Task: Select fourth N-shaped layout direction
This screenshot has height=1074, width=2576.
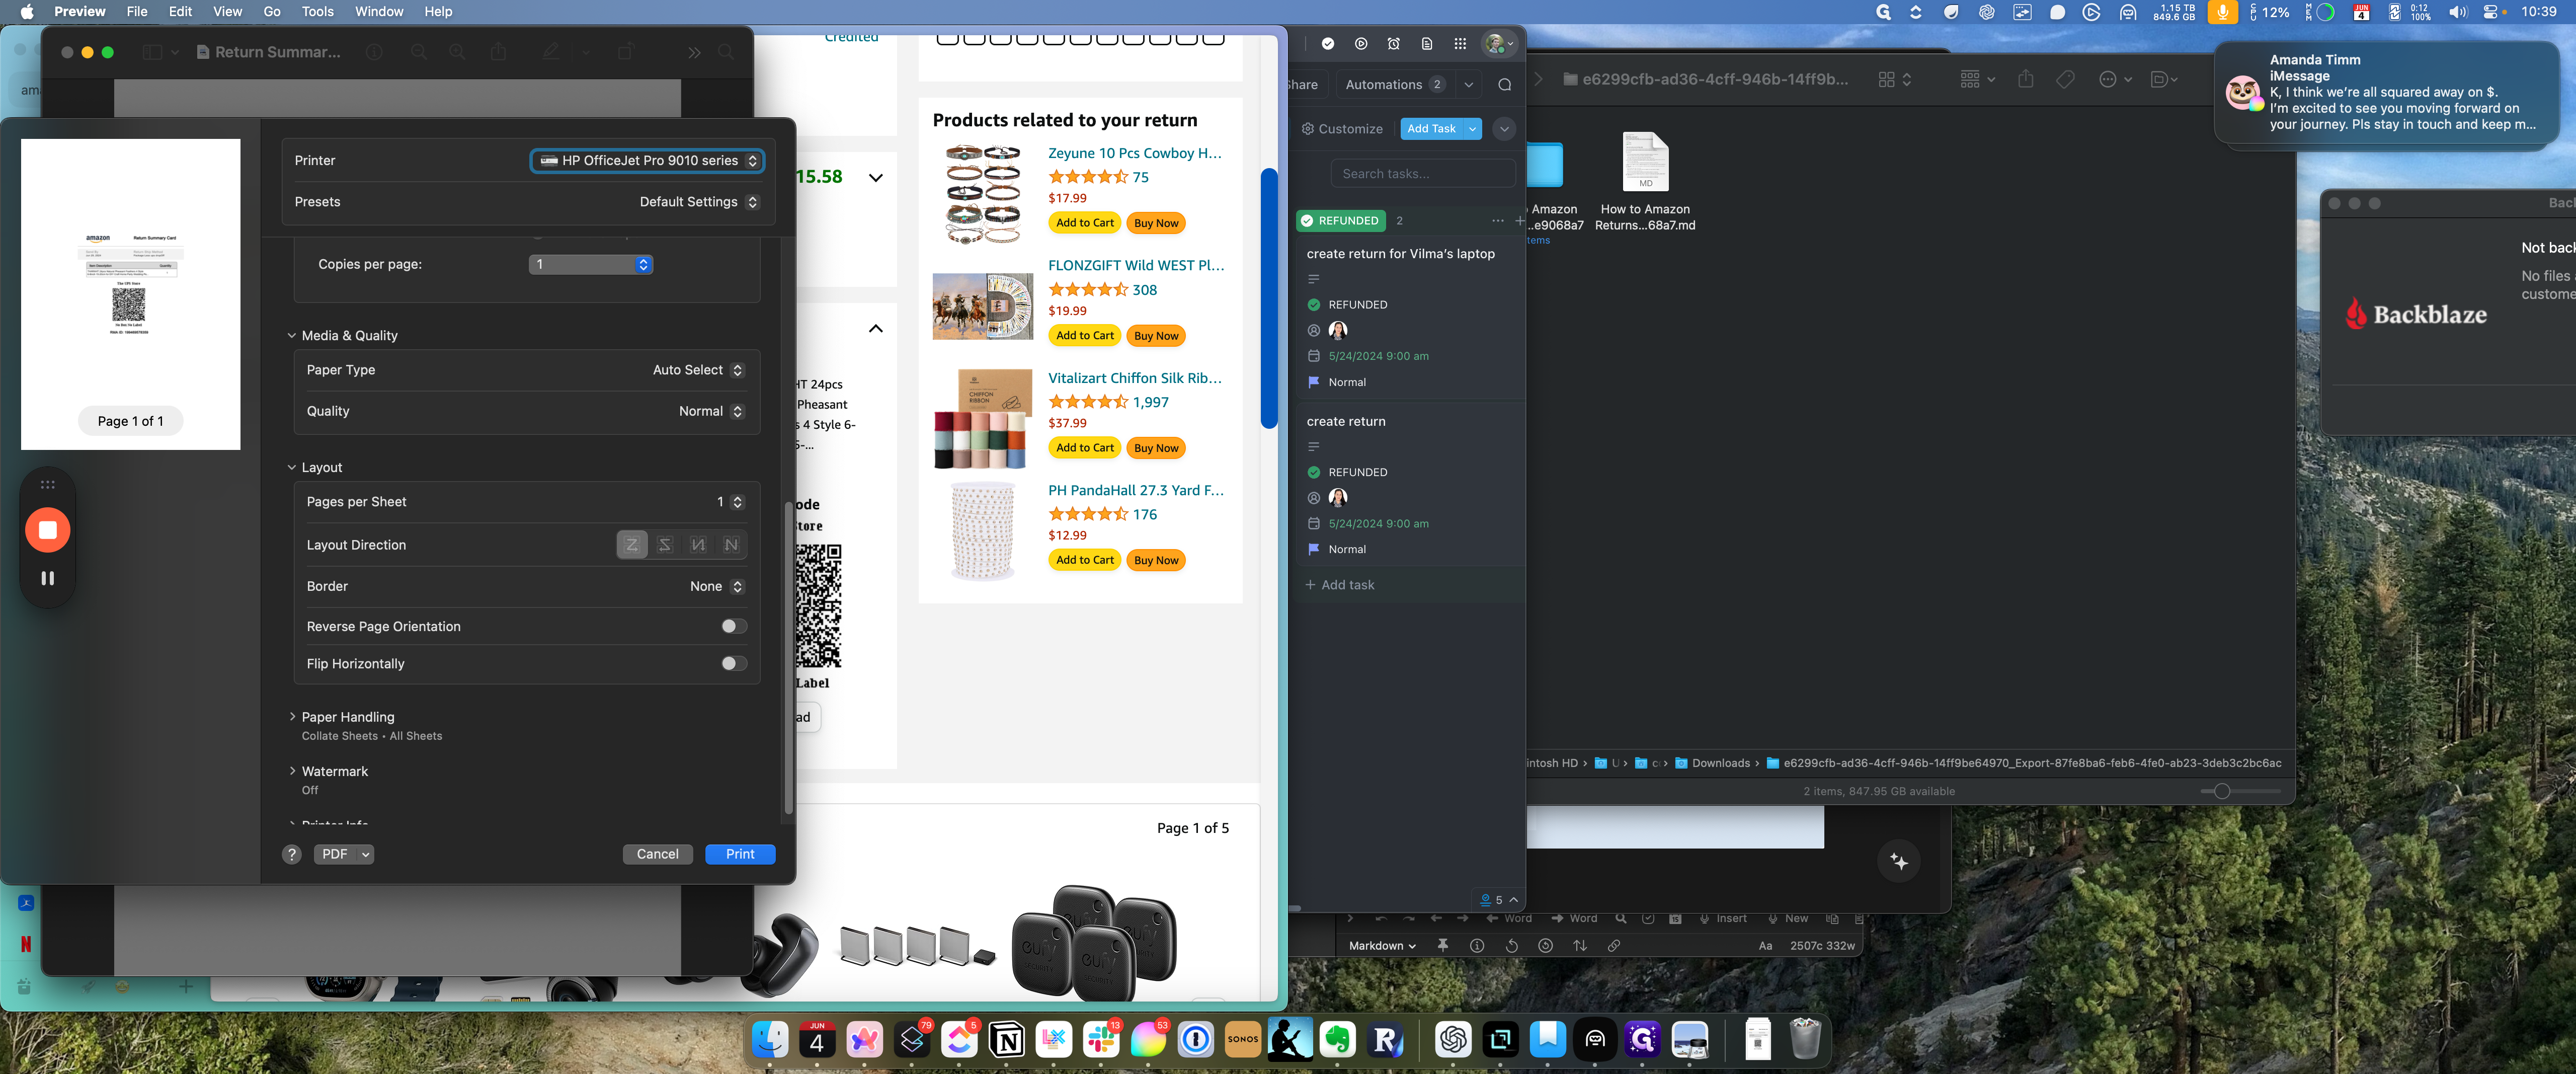Action: point(732,545)
